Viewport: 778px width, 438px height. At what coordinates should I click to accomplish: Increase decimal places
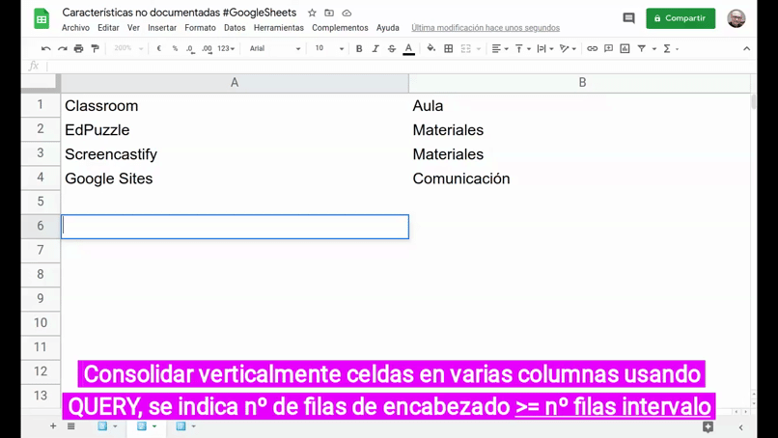(207, 48)
